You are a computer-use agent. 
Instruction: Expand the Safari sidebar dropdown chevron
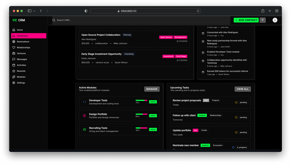coord(34,11)
